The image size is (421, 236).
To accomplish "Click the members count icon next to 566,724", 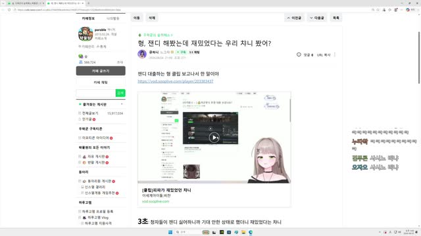I will point(80,62).
